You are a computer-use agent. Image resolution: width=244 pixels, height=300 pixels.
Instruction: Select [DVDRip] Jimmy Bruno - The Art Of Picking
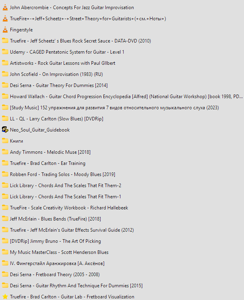click(55, 241)
